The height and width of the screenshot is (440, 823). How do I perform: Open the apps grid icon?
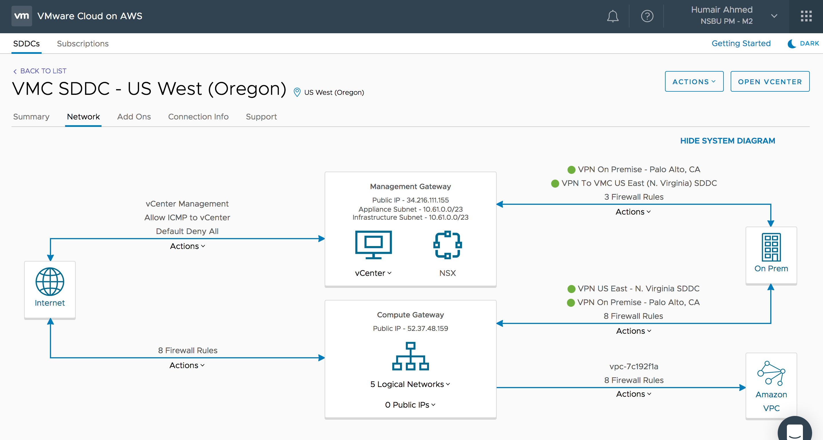click(806, 16)
